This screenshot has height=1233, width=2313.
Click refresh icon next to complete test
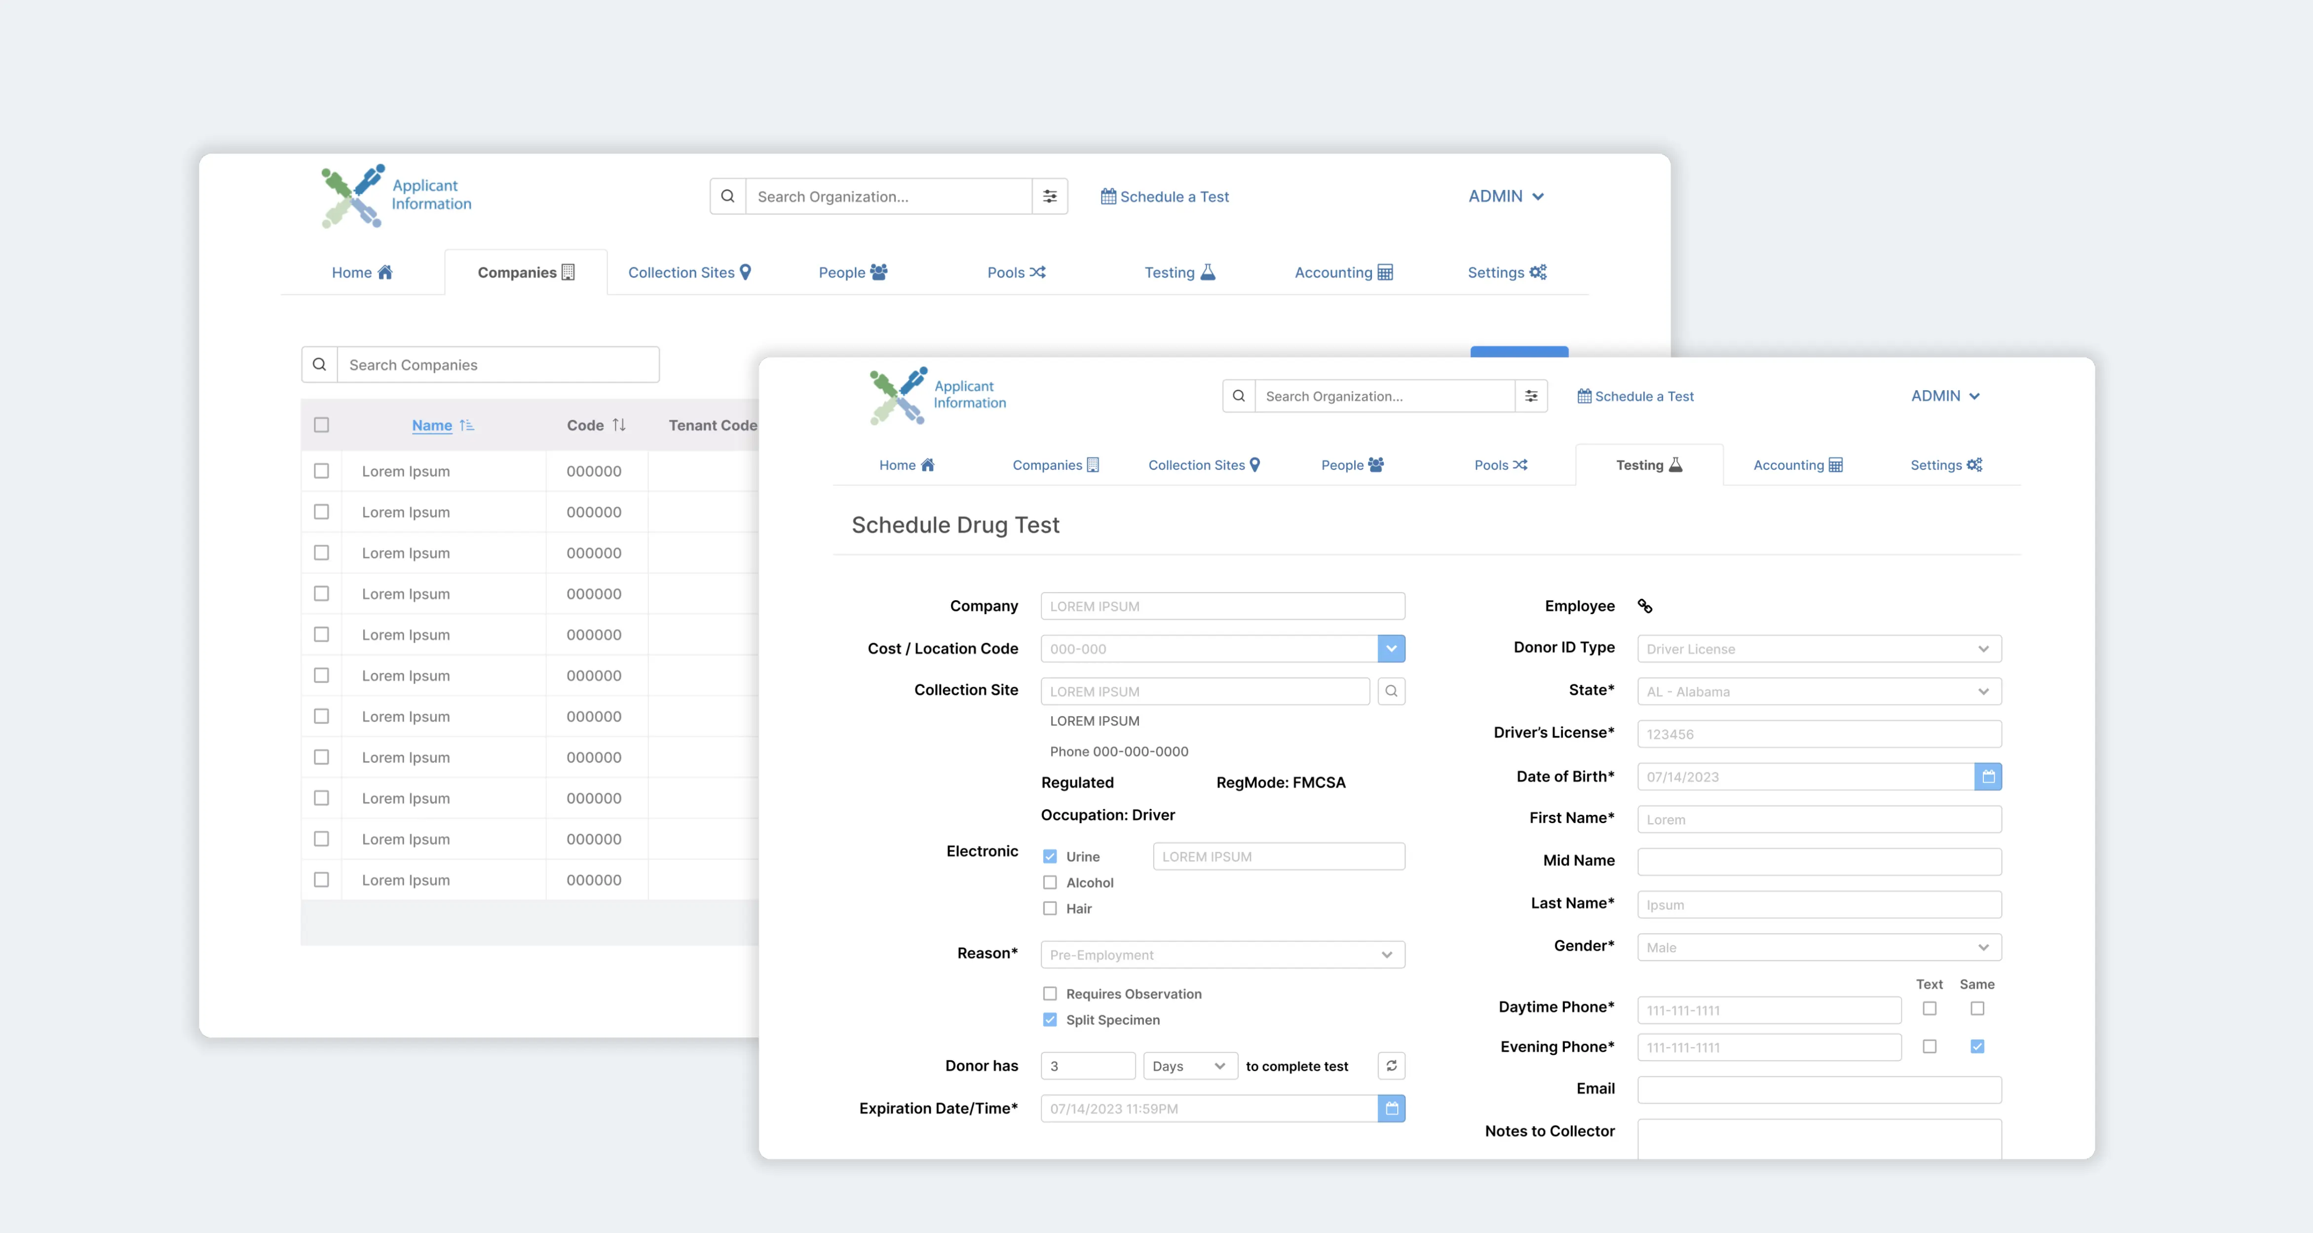(x=1391, y=1065)
